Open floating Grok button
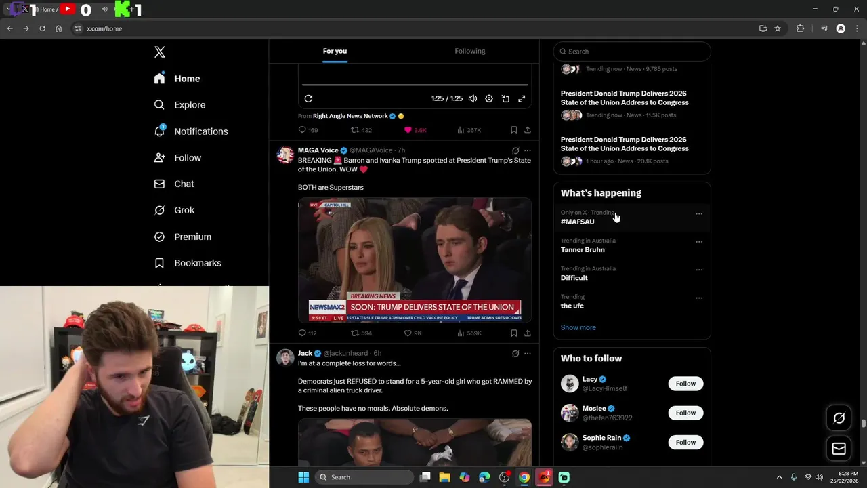 [x=839, y=418]
